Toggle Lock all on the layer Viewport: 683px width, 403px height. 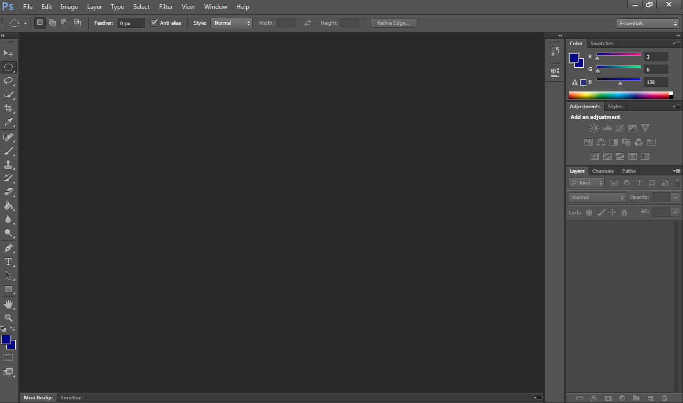(624, 212)
